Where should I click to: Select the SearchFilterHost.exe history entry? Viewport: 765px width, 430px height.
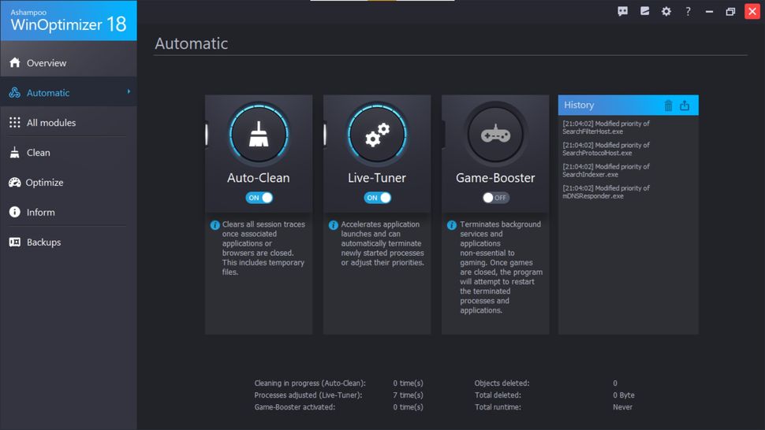click(x=606, y=128)
